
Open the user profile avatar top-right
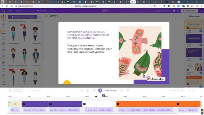201,11
